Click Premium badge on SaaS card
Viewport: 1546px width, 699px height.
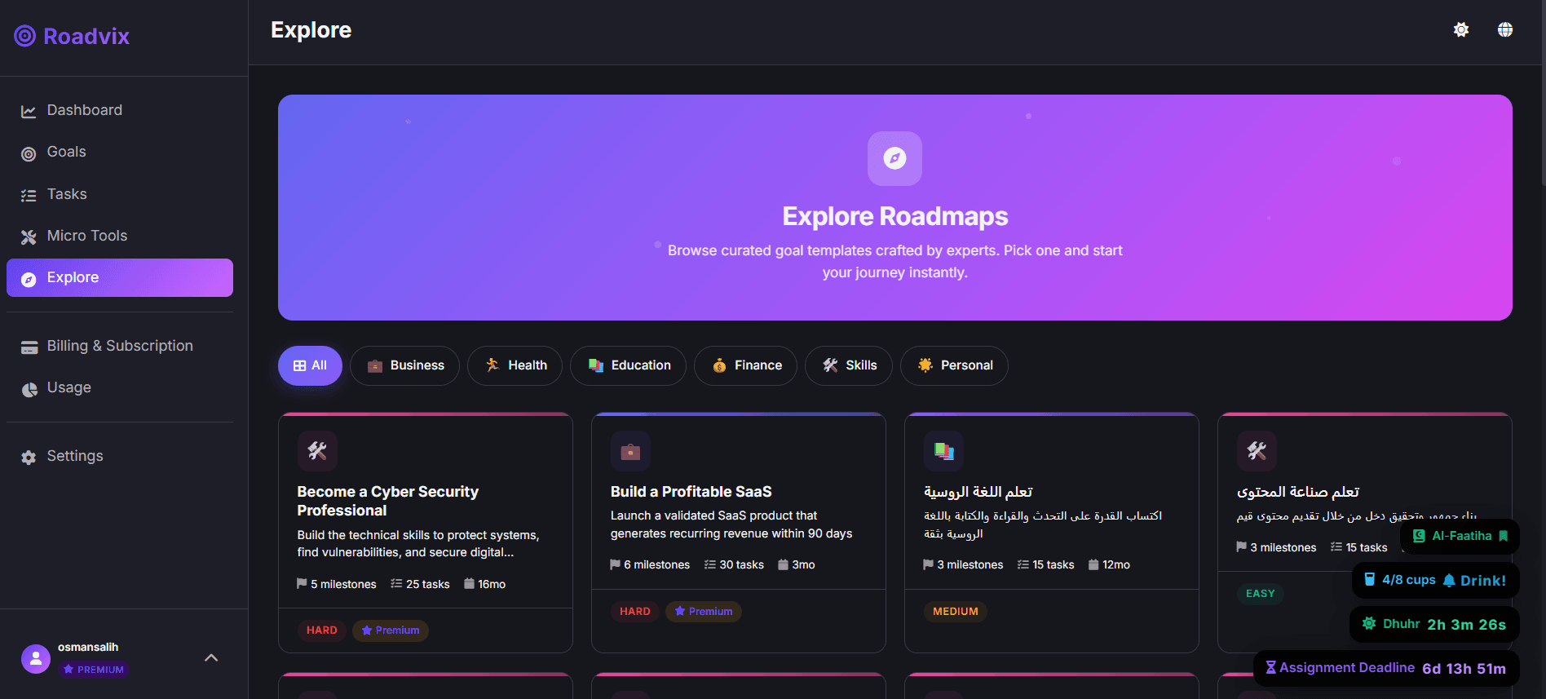tap(704, 612)
